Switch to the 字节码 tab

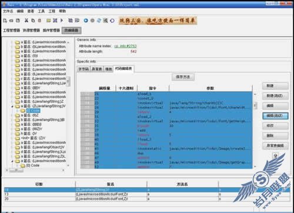[83, 69]
